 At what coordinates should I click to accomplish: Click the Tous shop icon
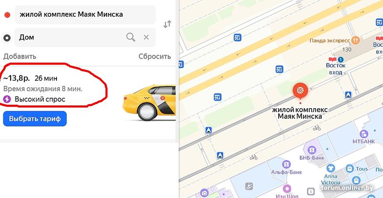pos(350,168)
